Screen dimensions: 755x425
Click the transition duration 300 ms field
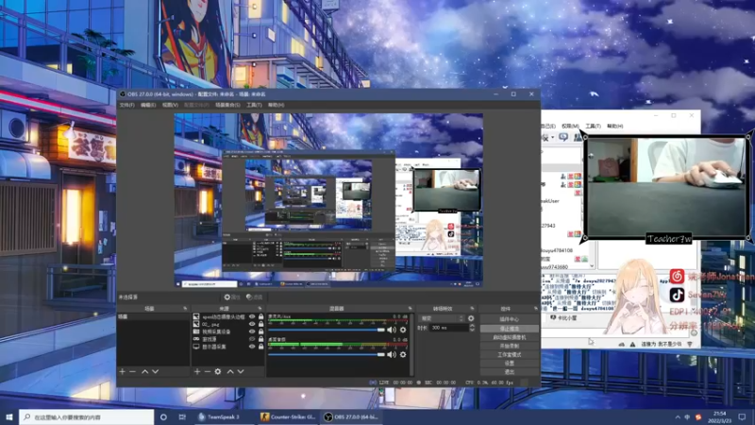tap(449, 328)
